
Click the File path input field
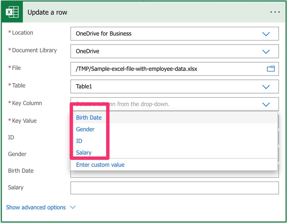click(x=166, y=69)
